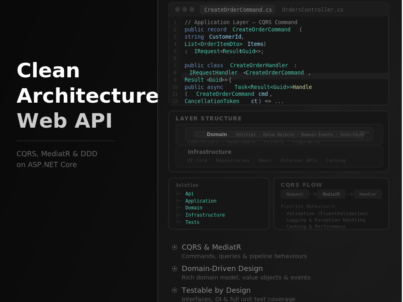Click 'CustomerId' on code line 3
Screen dimensions: 403x302
[225, 37]
